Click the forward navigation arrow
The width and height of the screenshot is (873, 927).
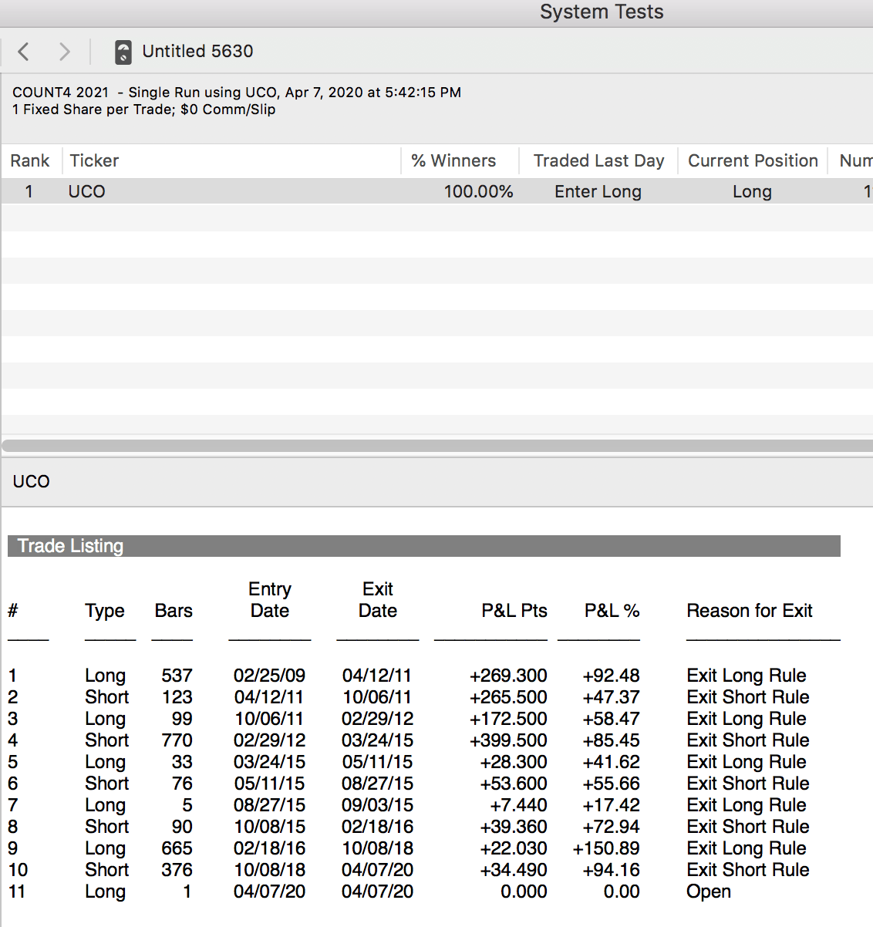click(65, 52)
